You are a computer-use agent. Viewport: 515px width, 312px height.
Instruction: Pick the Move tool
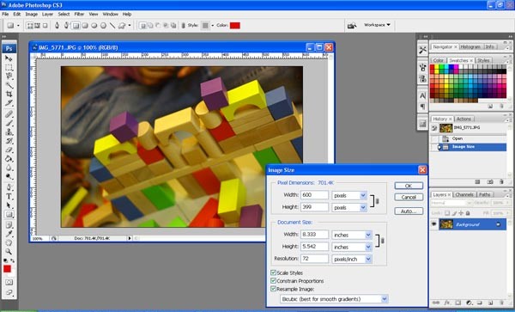coord(9,58)
